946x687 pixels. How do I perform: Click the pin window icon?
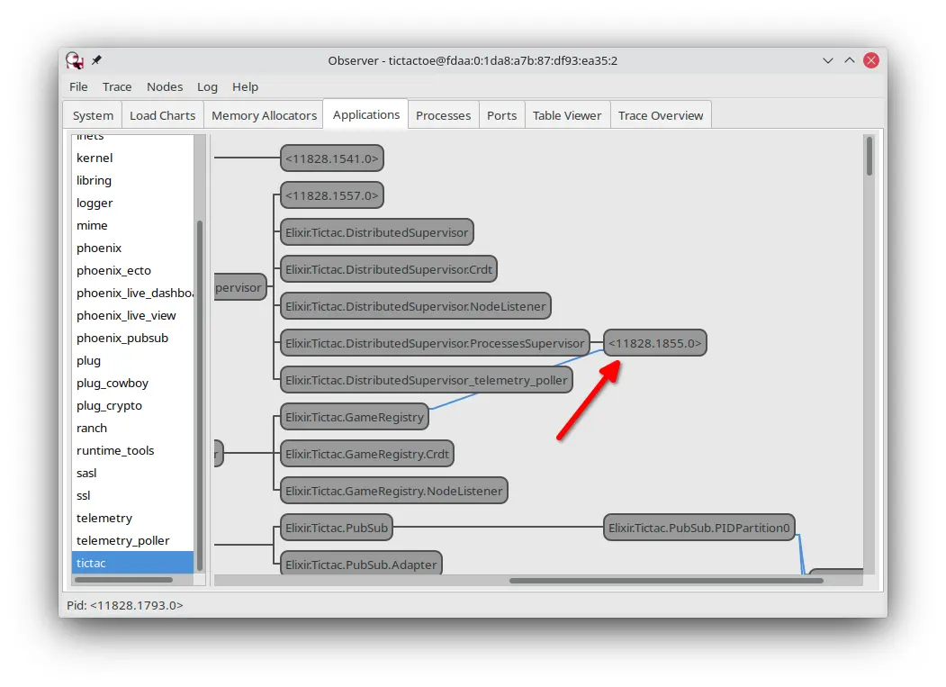[x=96, y=60]
